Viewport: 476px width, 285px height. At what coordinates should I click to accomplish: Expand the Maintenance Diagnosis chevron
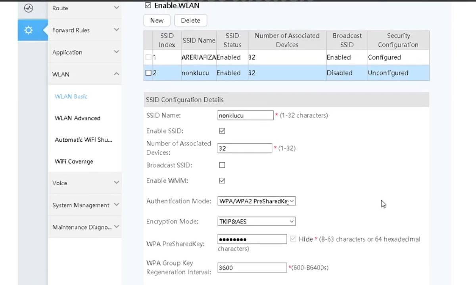point(116,227)
